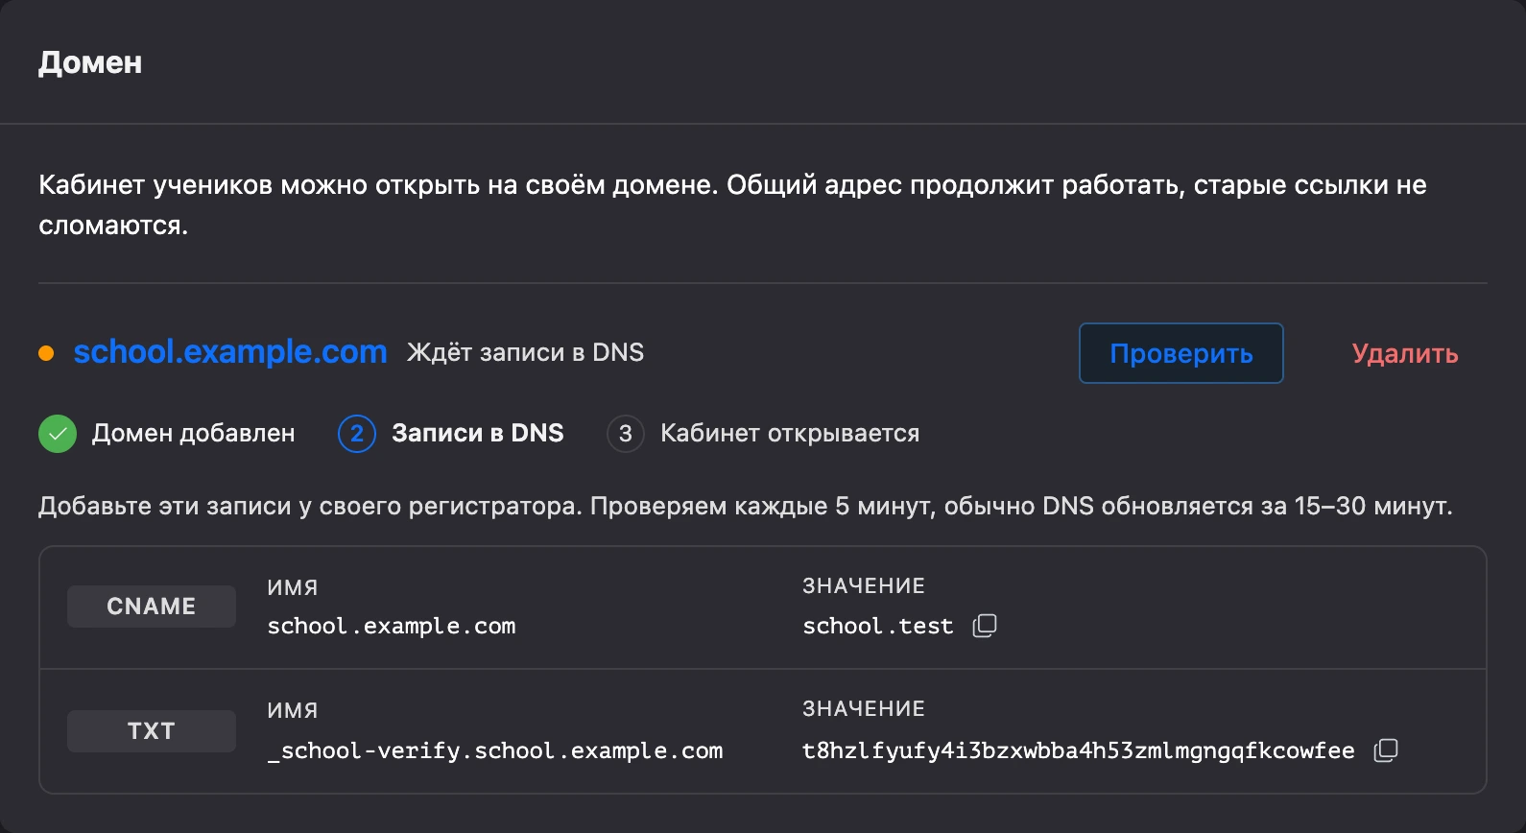Viewport: 1526px width, 833px height.
Task: Click the orange status dot
Action: pyautogui.click(x=46, y=353)
